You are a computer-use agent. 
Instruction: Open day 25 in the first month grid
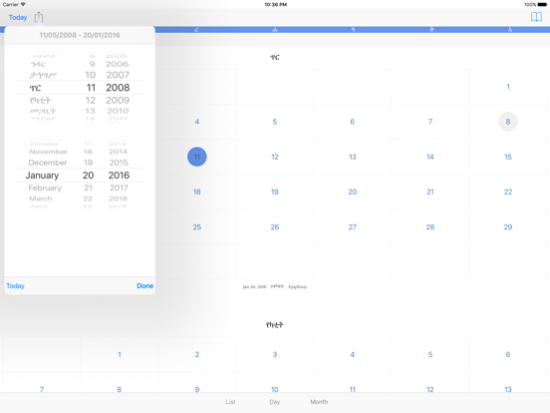[x=197, y=226]
